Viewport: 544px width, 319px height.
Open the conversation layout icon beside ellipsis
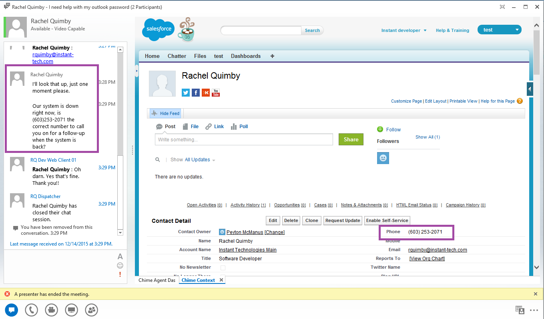[x=520, y=310]
